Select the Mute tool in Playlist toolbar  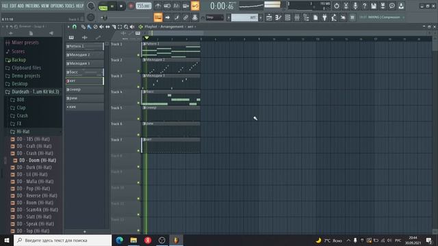(101, 27)
